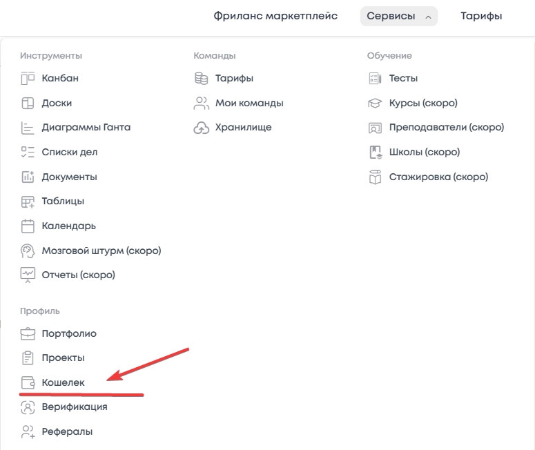The height and width of the screenshot is (450, 535).
Task: Open Проекты under Профиль
Action: pyautogui.click(x=63, y=358)
